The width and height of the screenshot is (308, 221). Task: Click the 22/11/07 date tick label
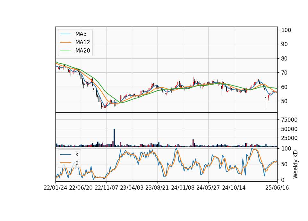(107, 188)
